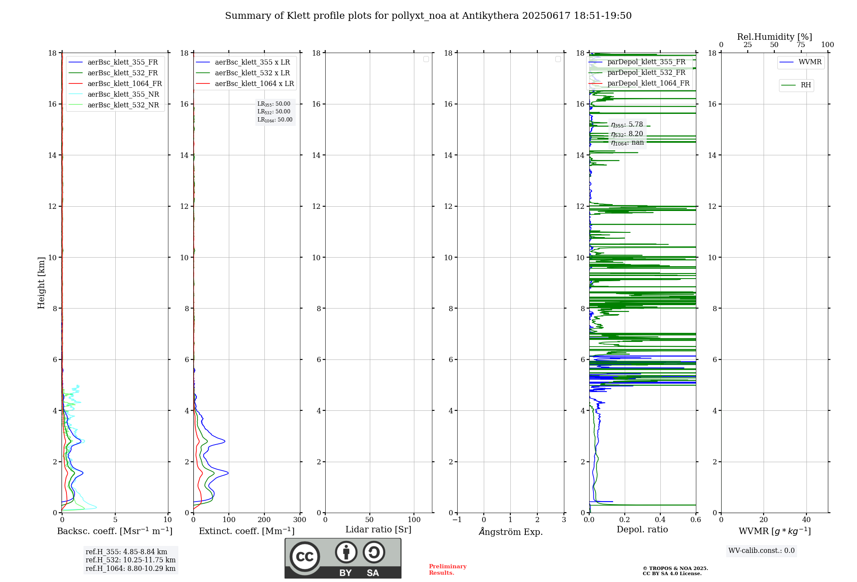Click the −1 tick on Ångström axis
Viewport: 857px width, 582px height.
[x=457, y=520]
